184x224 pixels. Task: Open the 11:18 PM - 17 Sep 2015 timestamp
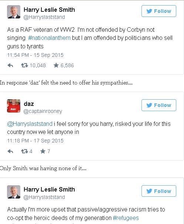click(35, 141)
